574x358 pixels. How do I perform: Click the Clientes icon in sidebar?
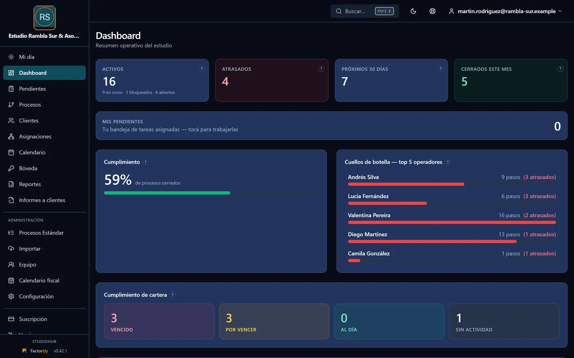click(x=11, y=121)
